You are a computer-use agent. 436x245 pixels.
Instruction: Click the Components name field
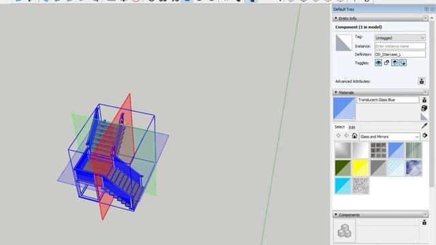388,222
